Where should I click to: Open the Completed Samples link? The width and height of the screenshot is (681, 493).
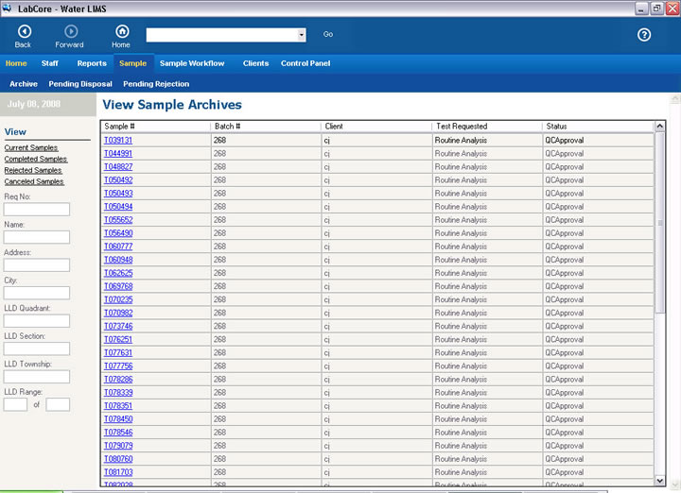pyautogui.click(x=36, y=159)
